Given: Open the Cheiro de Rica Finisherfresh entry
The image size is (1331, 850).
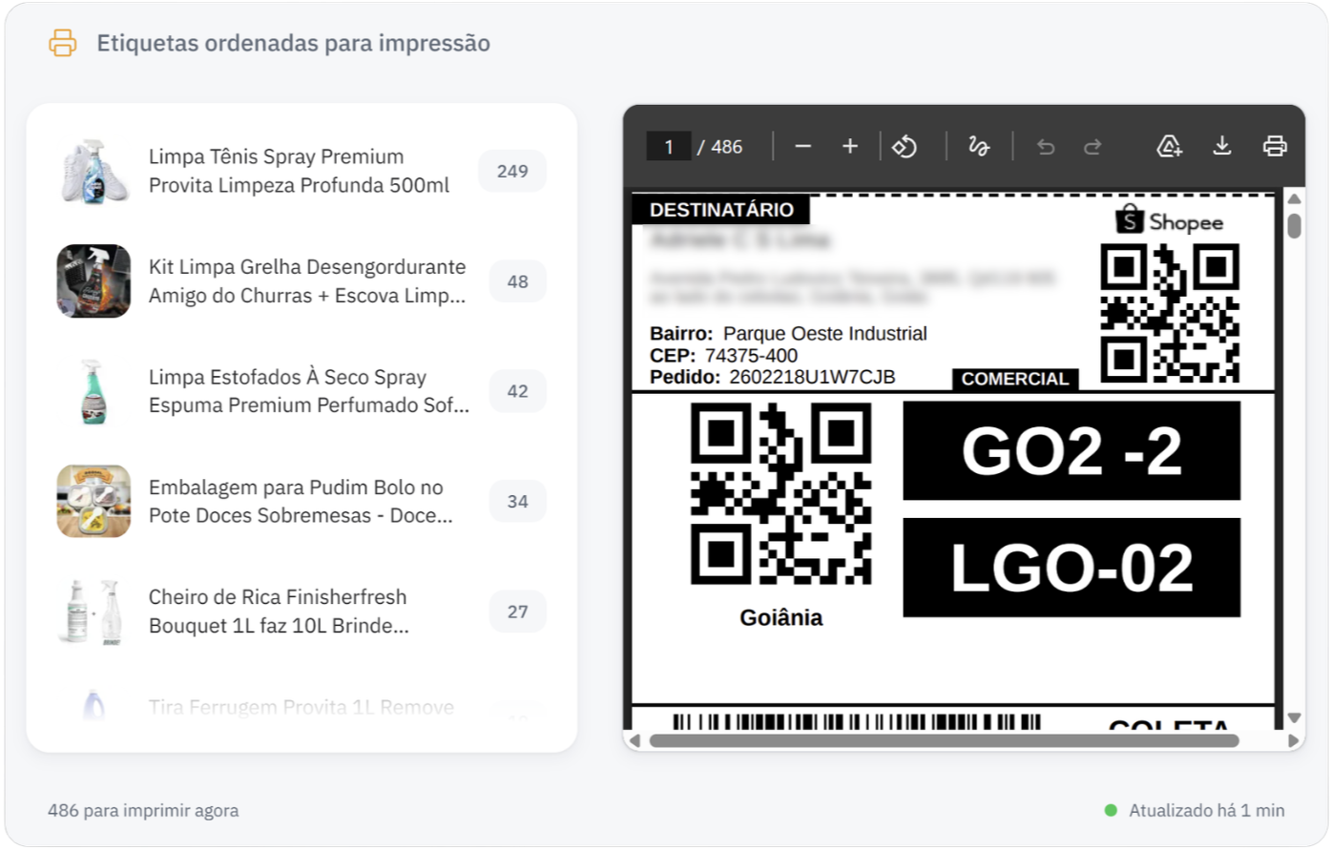Looking at the screenshot, I should [x=278, y=611].
